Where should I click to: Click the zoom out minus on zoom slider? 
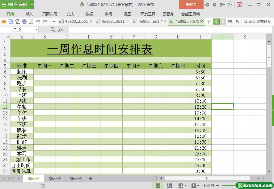click(218, 186)
